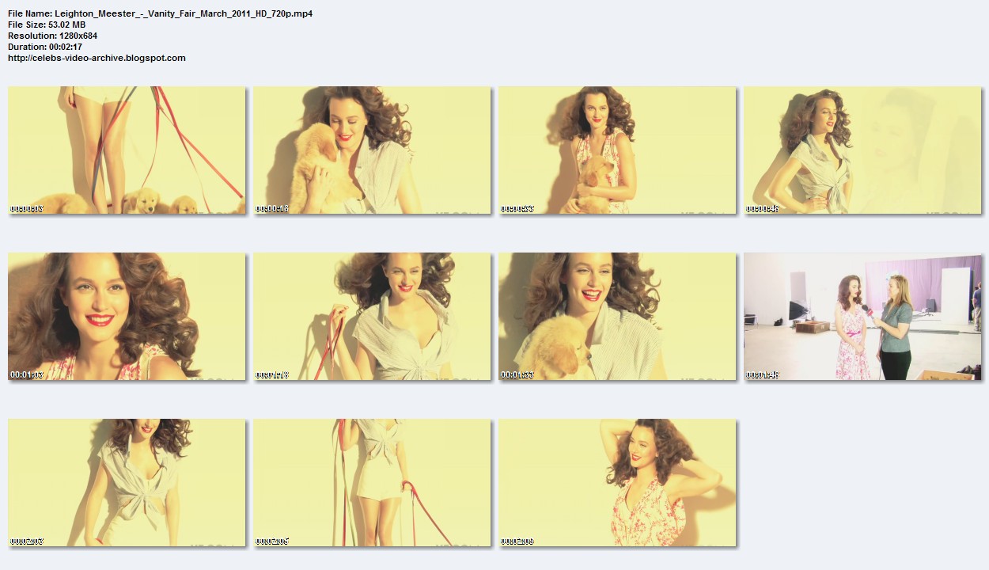Click the Resolution 1280x684 text
989x570 pixels.
tap(52, 36)
